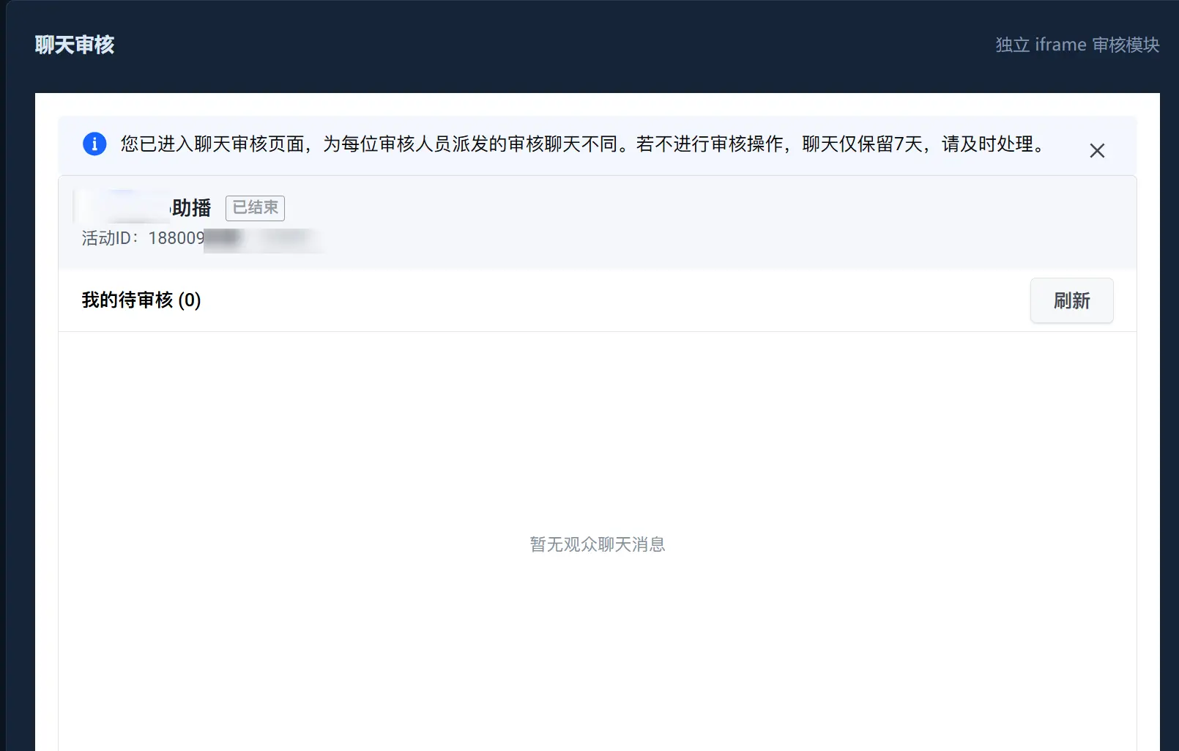Screen dimensions: 1179x751
Task: Click the 您已进入聊天审核页面 text in the banner
Action: (x=212, y=144)
